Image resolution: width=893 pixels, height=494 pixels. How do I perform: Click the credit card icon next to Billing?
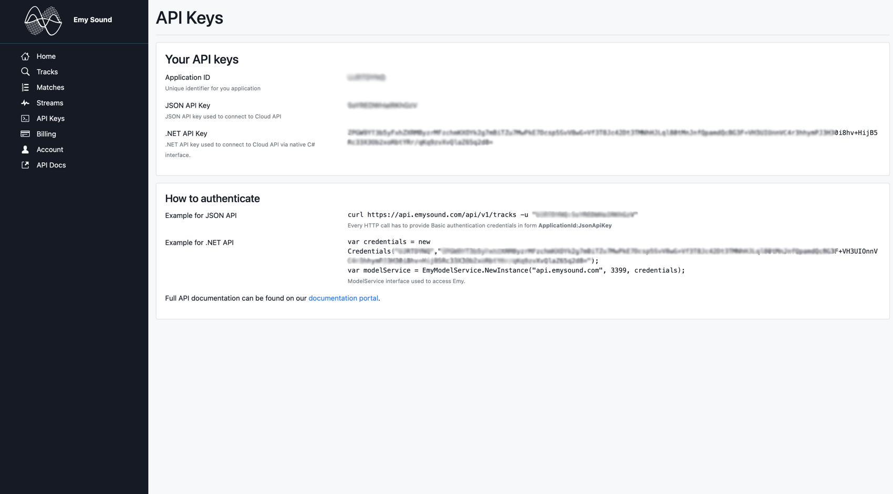(x=25, y=134)
